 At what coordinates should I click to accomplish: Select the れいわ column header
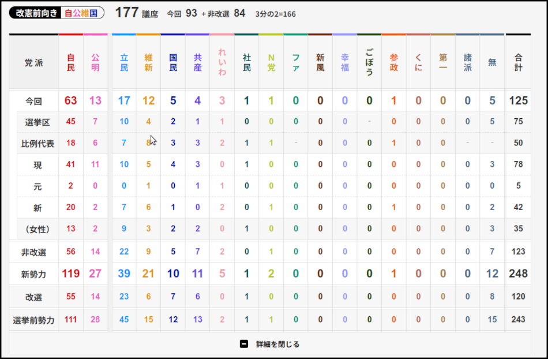click(x=222, y=62)
